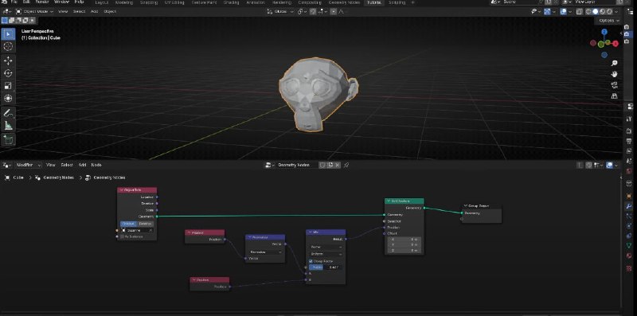The height and width of the screenshot is (316, 637).
Task: Open the render properties tab icon on right
Action: click(x=629, y=131)
